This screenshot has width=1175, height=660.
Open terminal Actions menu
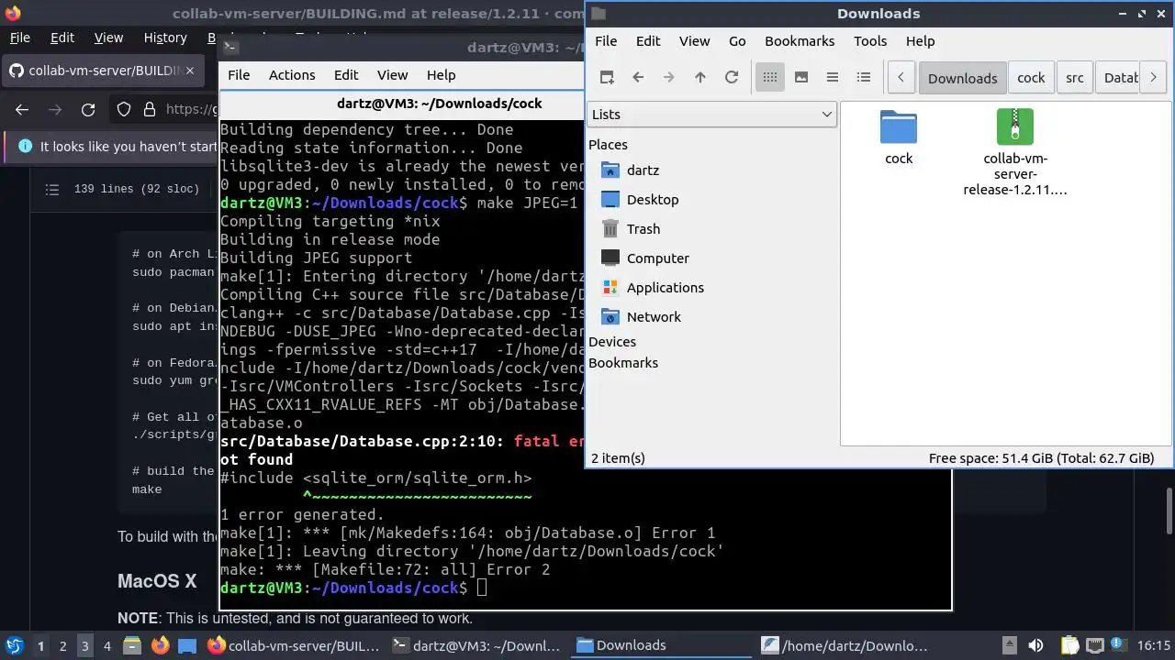[x=292, y=75]
